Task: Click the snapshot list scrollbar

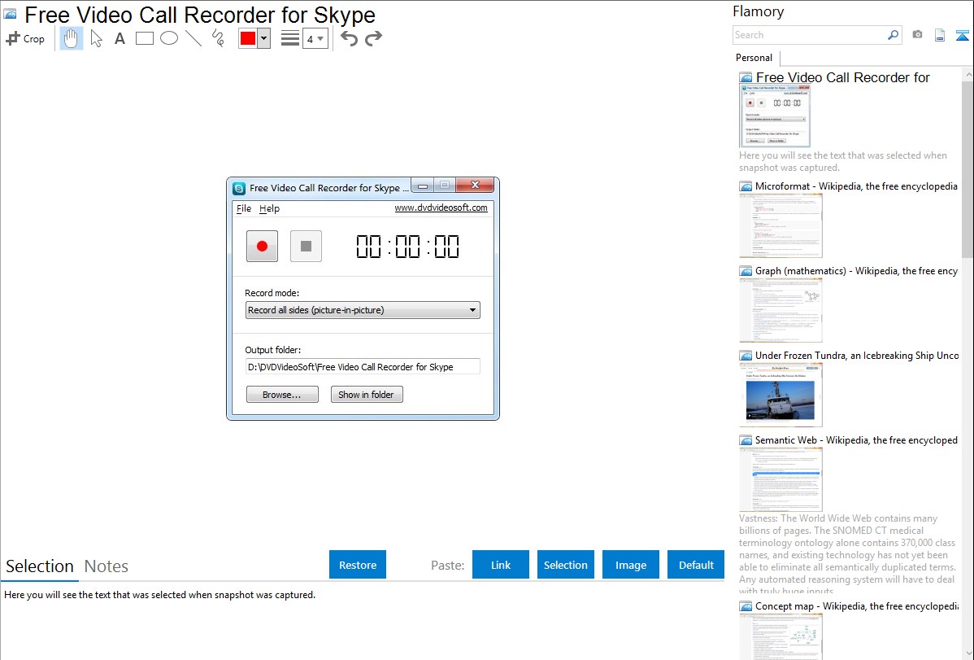Action: tap(967, 169)
